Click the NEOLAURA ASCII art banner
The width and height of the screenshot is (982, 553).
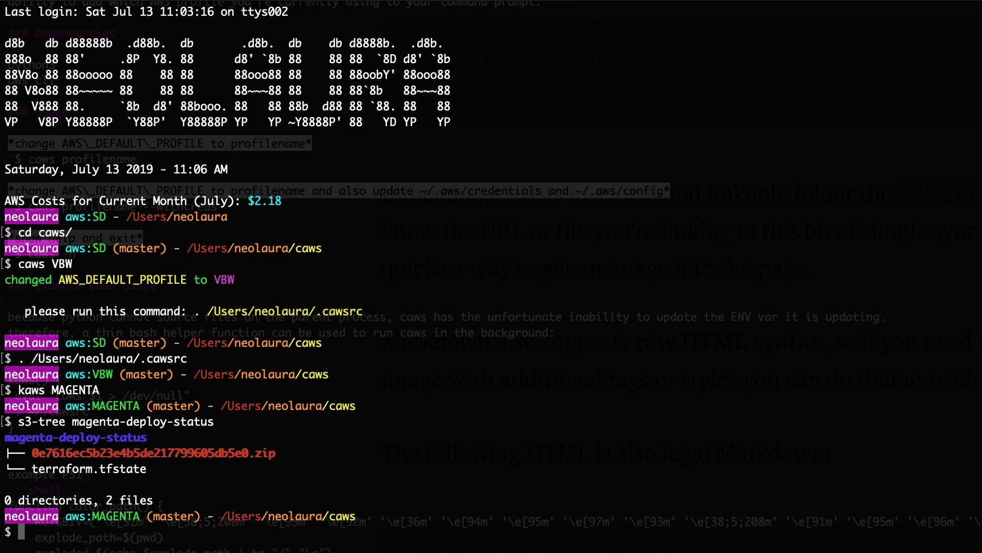point(227,83)
